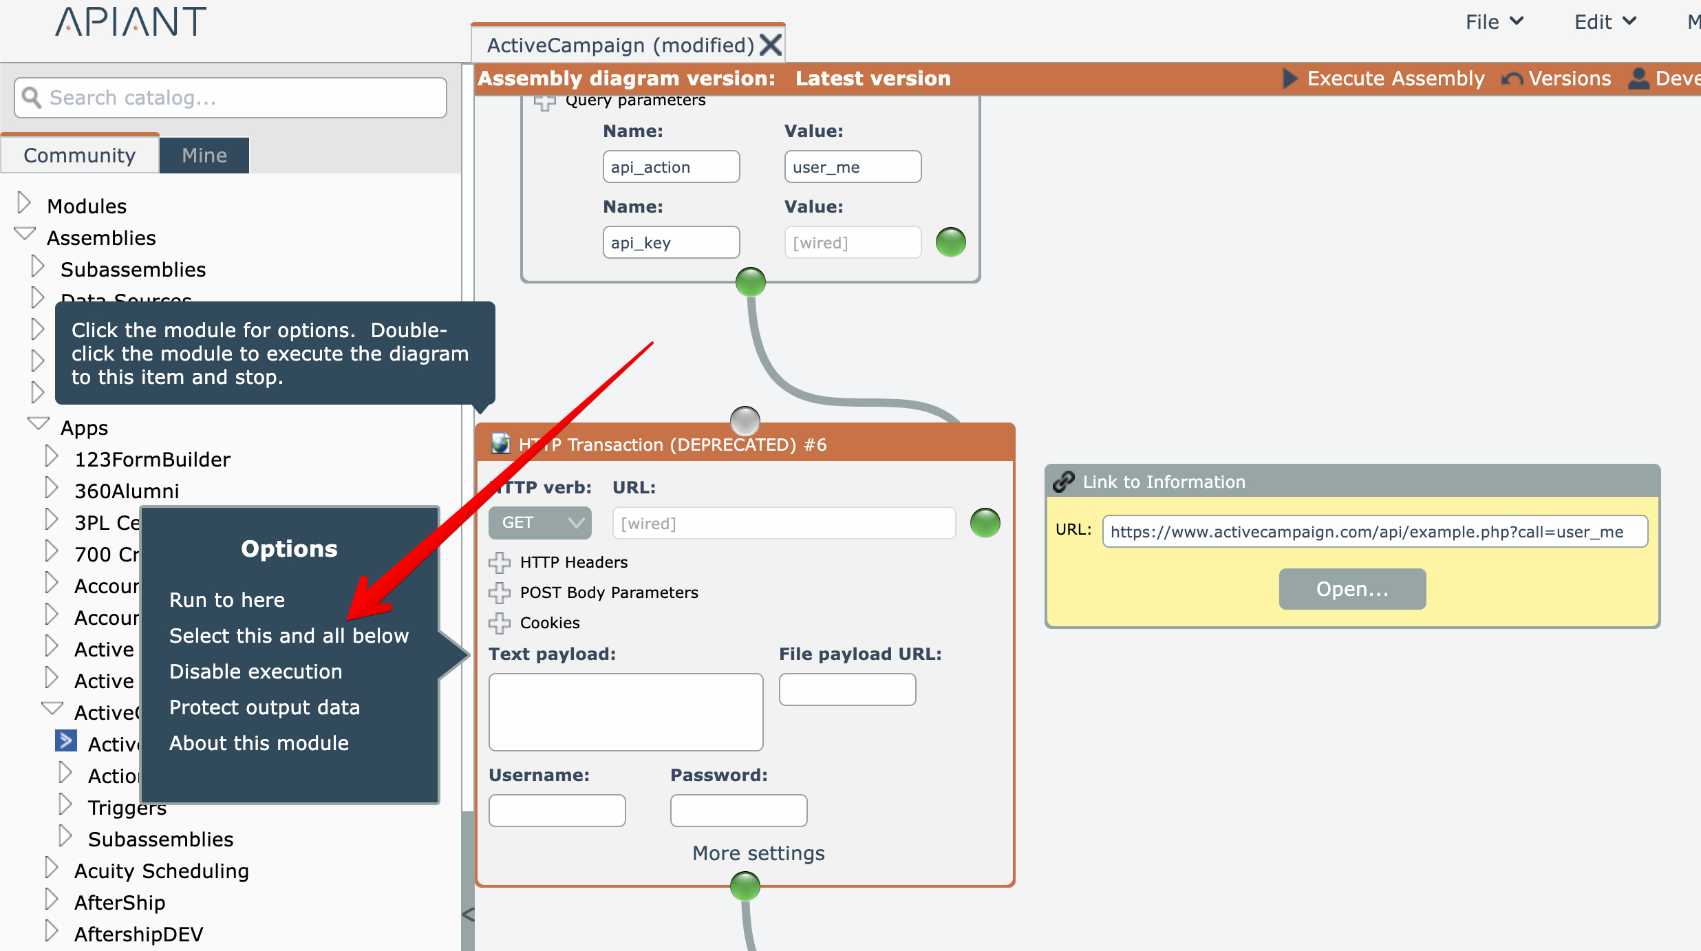This screenshot has width=1701, height=951.
Task: Click the globe icon on HTTP Transaction header
Action: click(500, 444)
